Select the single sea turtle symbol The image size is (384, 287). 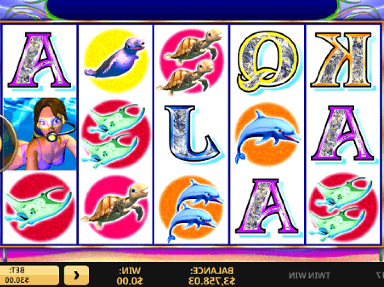click(x=115, y=207)
